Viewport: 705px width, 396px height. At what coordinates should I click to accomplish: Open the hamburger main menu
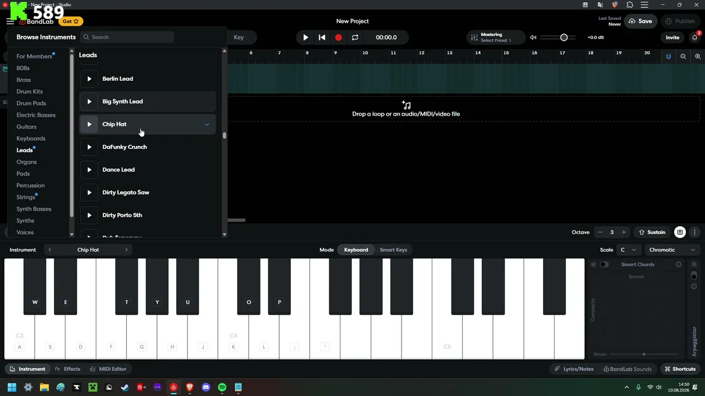(x=10, y=21)
